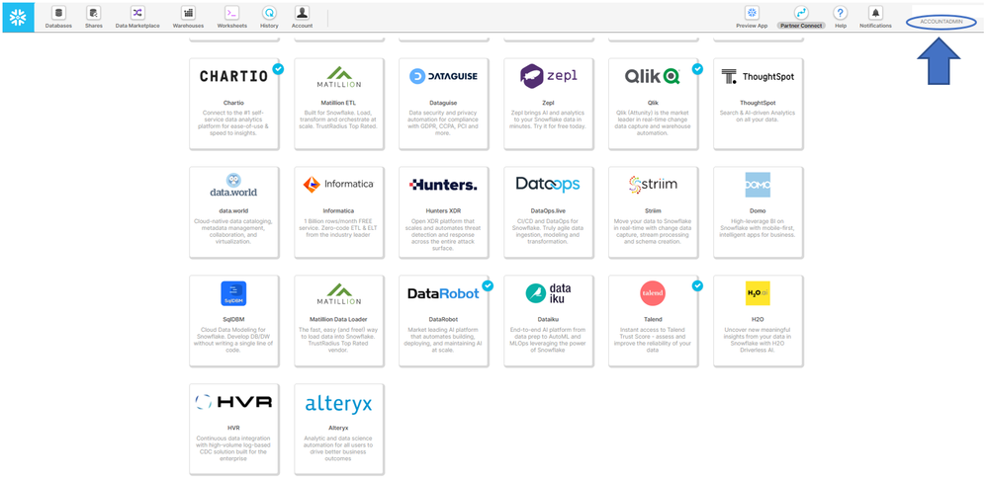Click the Qlik connected checkmark badge
This screenshot has height=480, width=987.
point(697,69)
